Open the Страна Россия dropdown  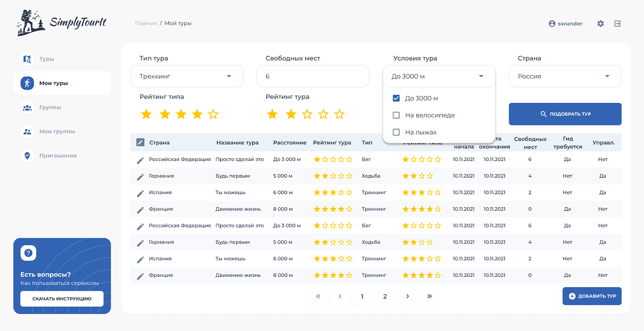565,76
